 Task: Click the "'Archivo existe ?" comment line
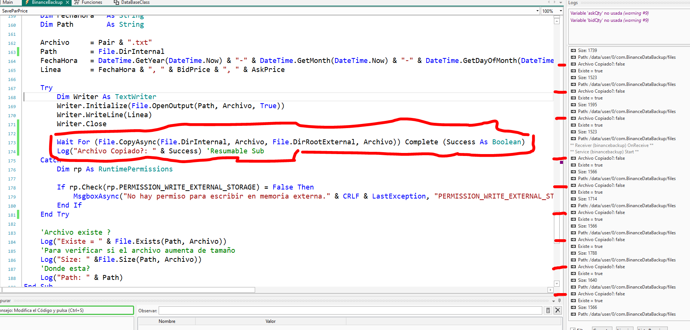pyautogui.click(x=75, y=232)
